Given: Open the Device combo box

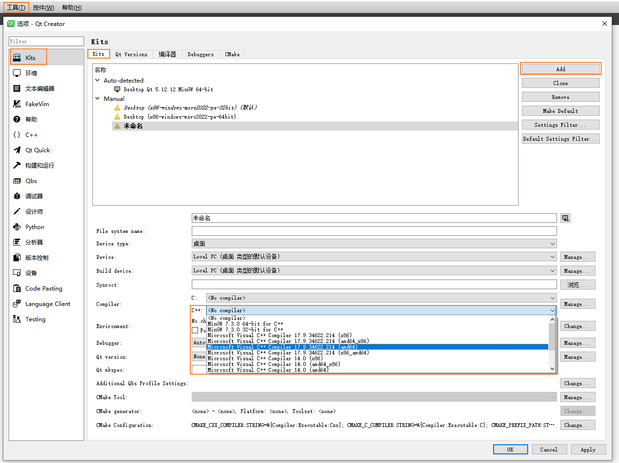Looking at the screenshot, I should coord(374,257).
